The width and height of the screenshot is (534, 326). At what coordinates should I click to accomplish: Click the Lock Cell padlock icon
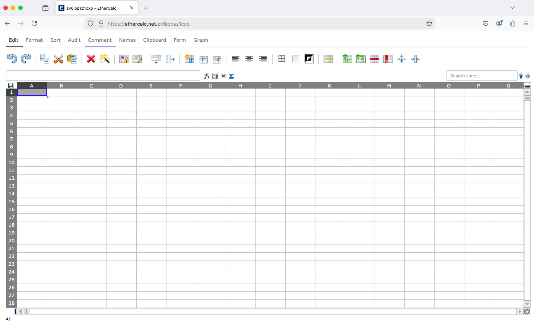coord(124,59)
